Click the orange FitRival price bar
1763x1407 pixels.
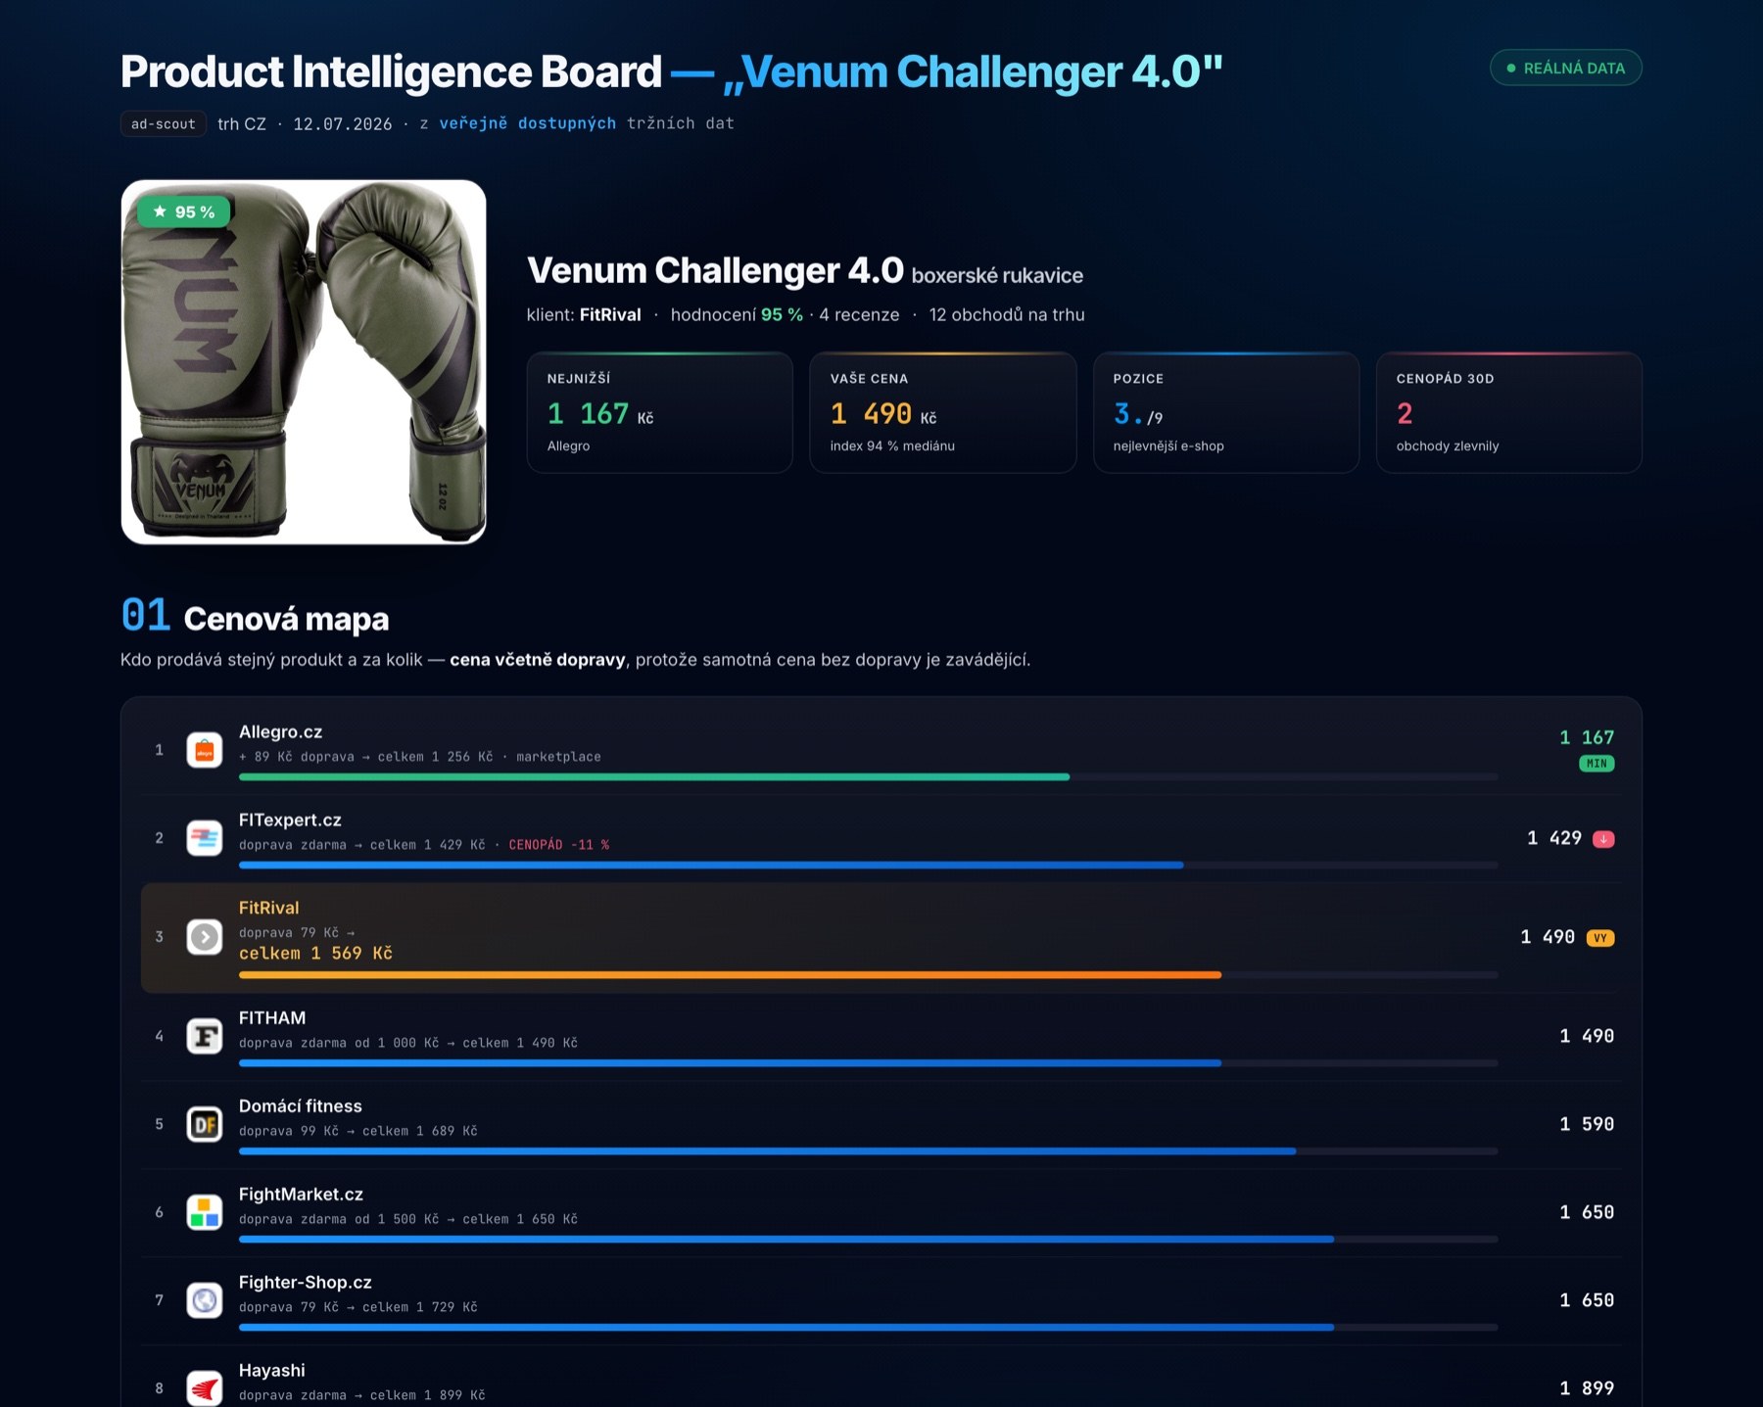[731, 975]
